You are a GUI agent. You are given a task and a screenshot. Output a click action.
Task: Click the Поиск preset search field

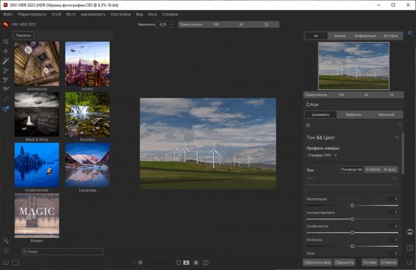click(x=62, y=252)
